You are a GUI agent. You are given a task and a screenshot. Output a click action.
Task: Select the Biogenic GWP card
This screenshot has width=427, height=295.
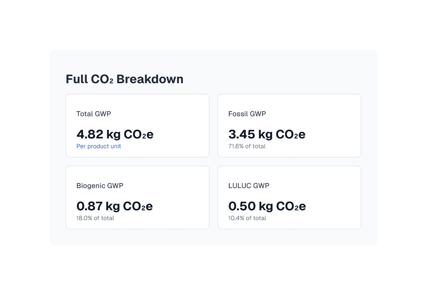coord(138,197)
